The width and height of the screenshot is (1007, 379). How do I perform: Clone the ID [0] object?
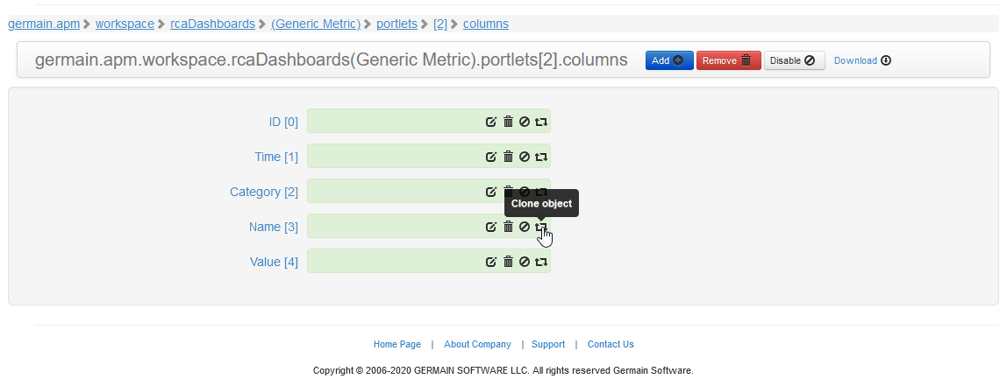541,122
